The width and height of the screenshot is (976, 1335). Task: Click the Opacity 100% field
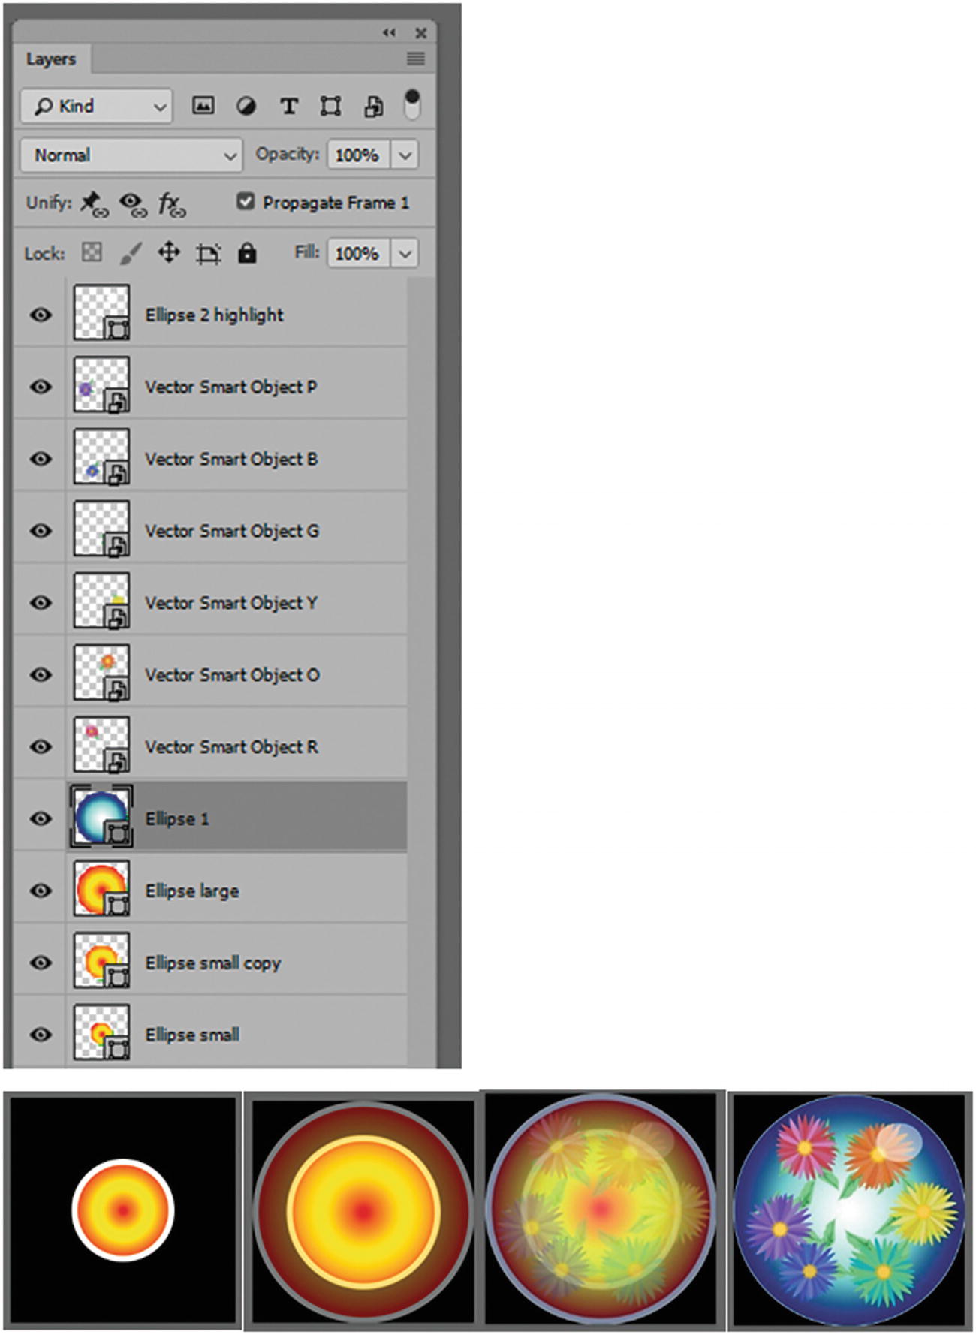pos(357,155)
